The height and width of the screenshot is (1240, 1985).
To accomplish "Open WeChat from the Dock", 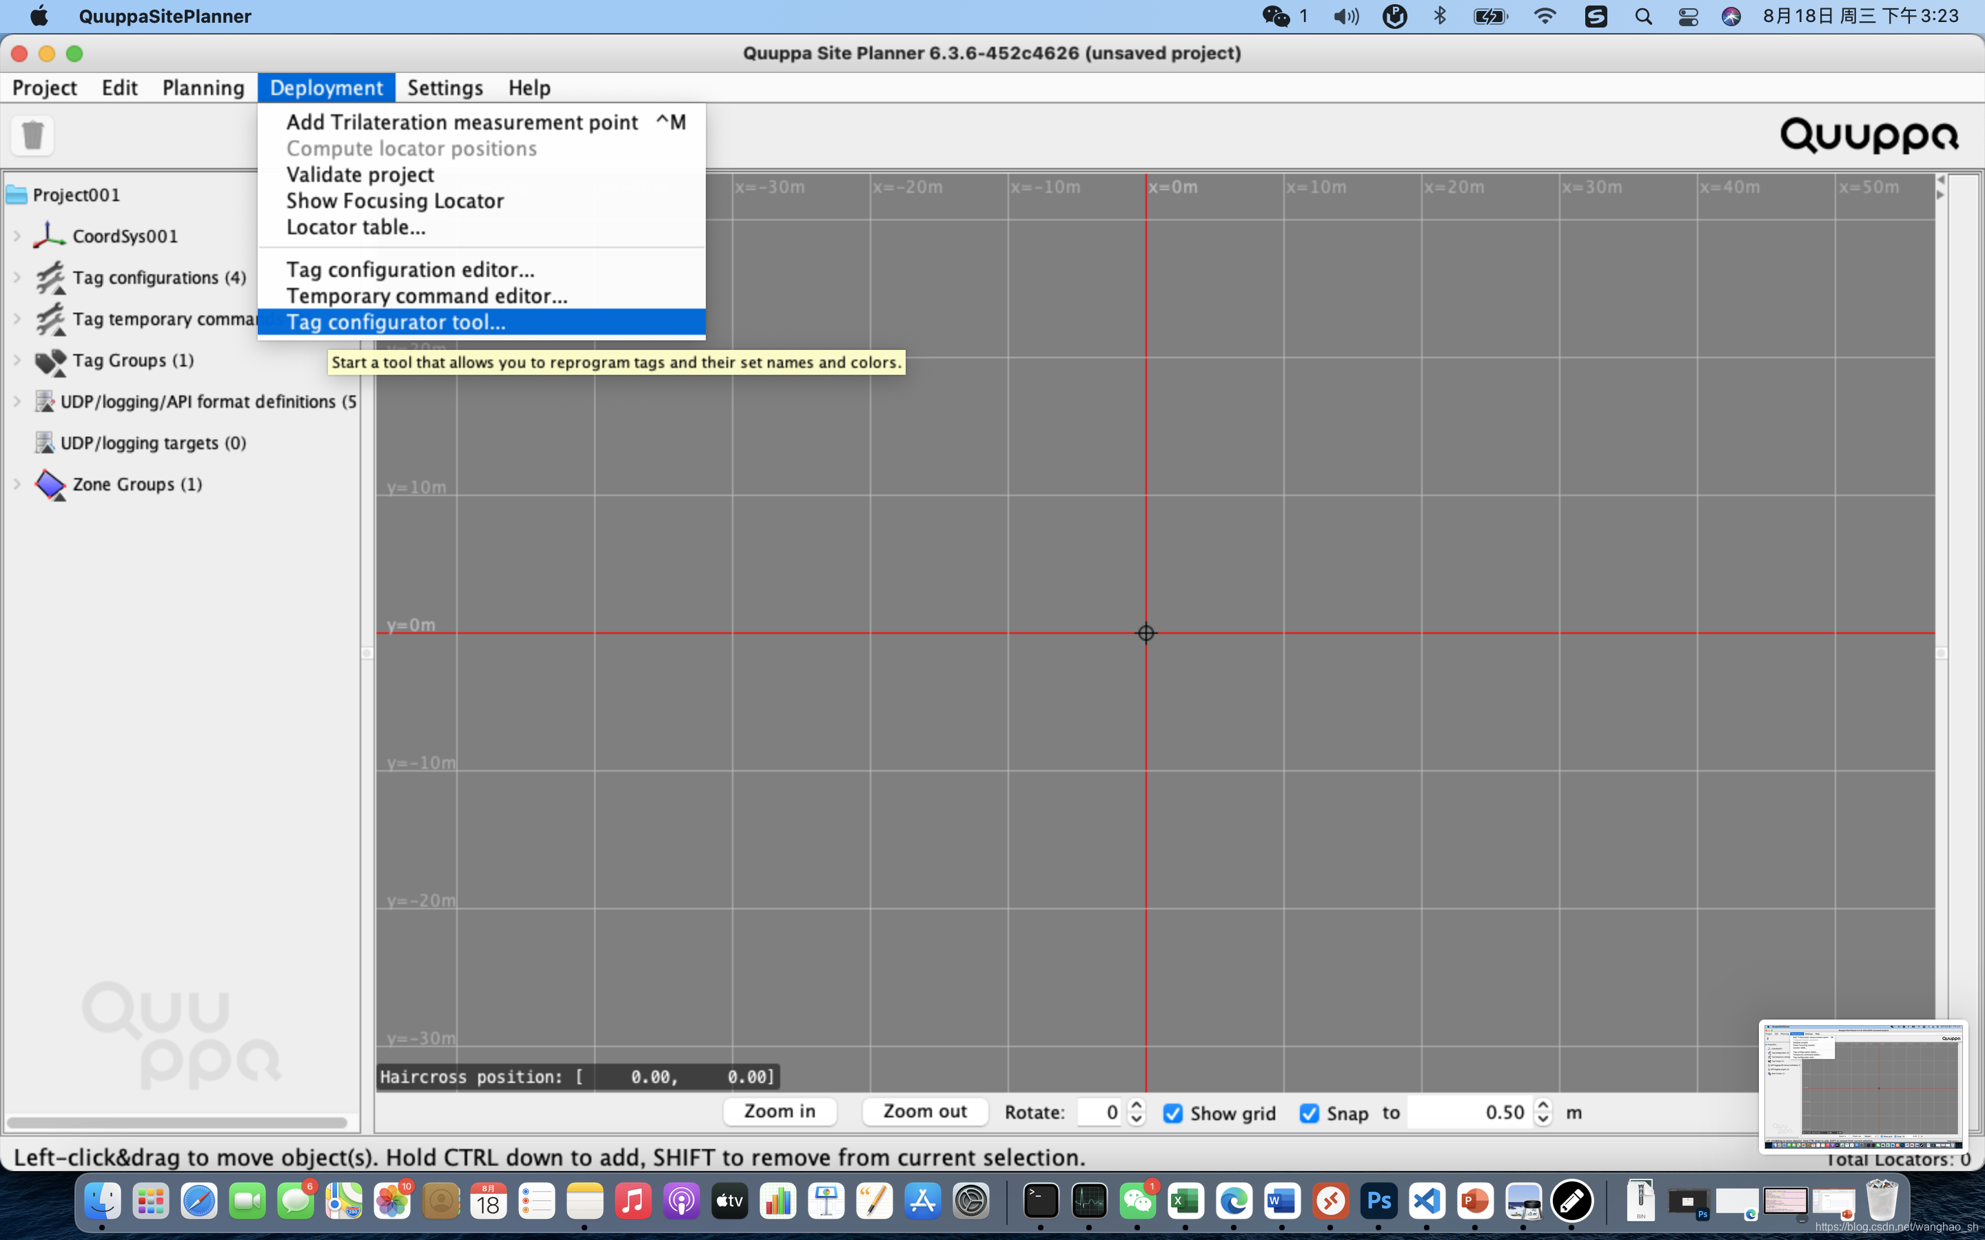I will [x=1138, y=1202].
